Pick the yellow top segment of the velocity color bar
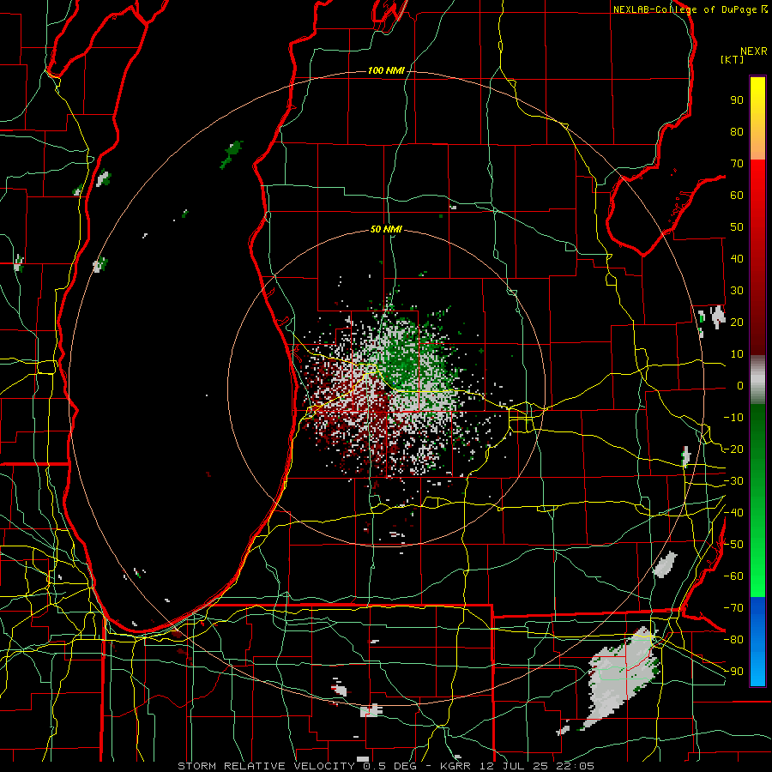The height and width of the screenshot is (772, 772). click(757, 118)
